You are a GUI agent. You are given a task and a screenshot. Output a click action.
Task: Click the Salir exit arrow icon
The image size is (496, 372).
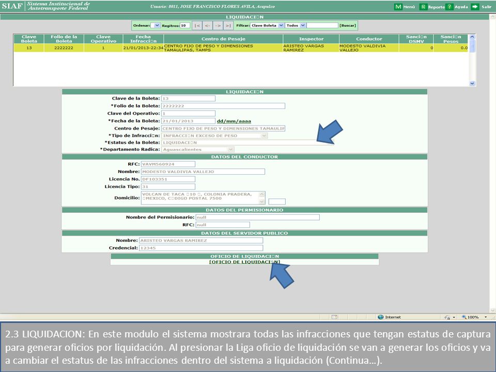coord(475,7)
